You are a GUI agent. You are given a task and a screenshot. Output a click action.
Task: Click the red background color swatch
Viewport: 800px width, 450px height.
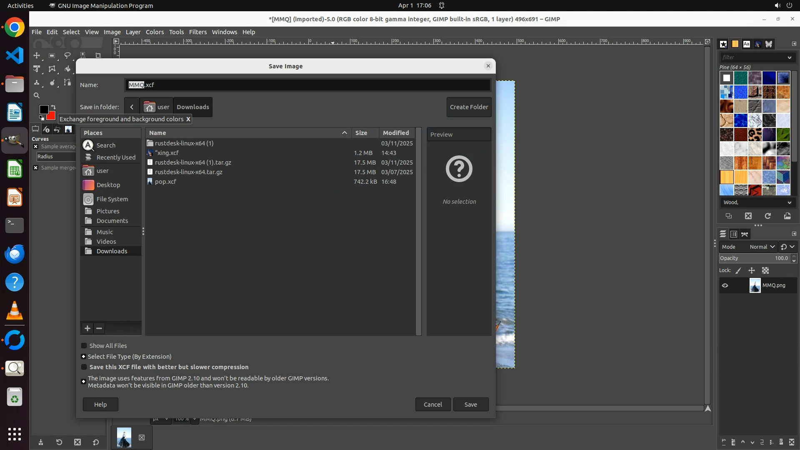coord(52,116)
